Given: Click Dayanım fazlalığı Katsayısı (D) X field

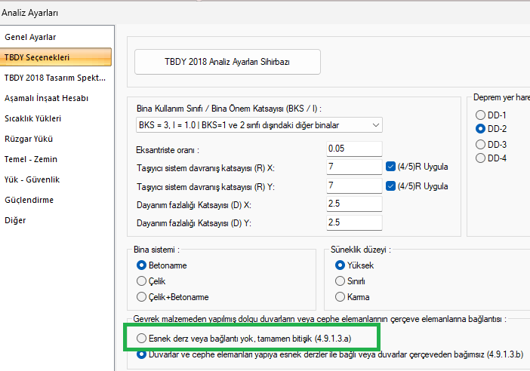Looking at the screenshot, I should pyautogui.click(x=354, y=204).
